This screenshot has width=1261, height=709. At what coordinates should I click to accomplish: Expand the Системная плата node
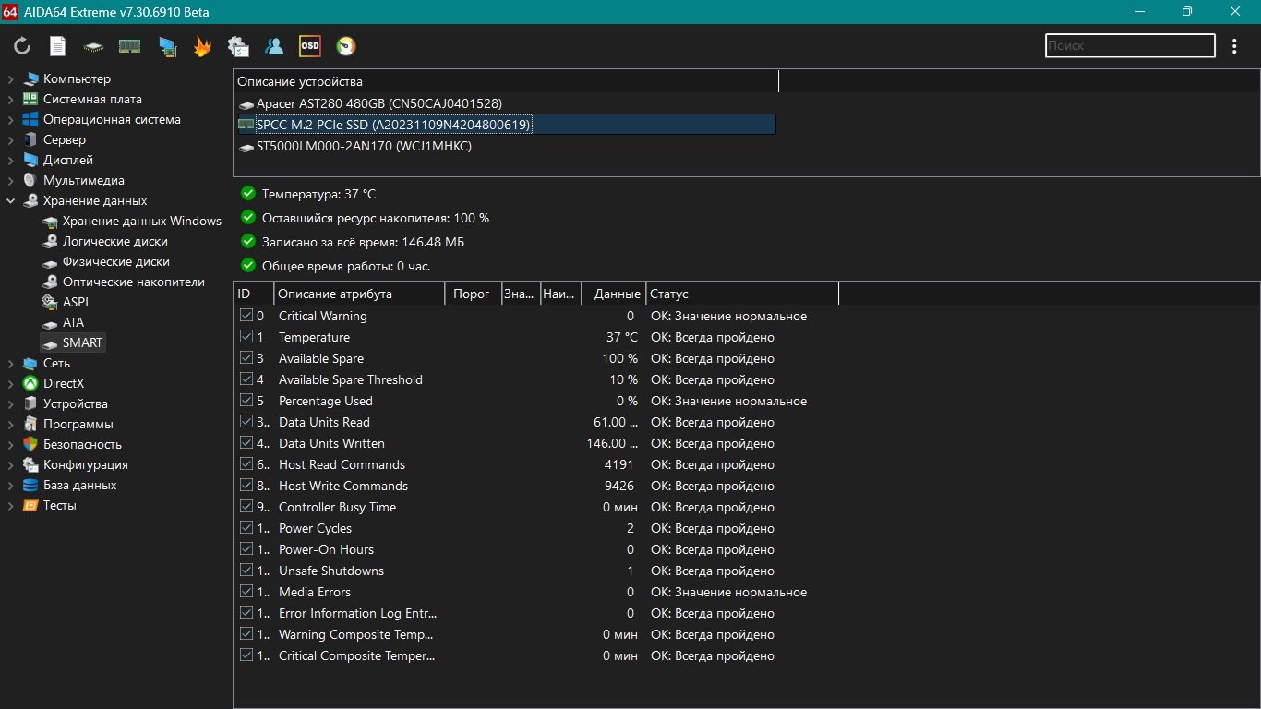pyautogui.click(x=11, y=100)
